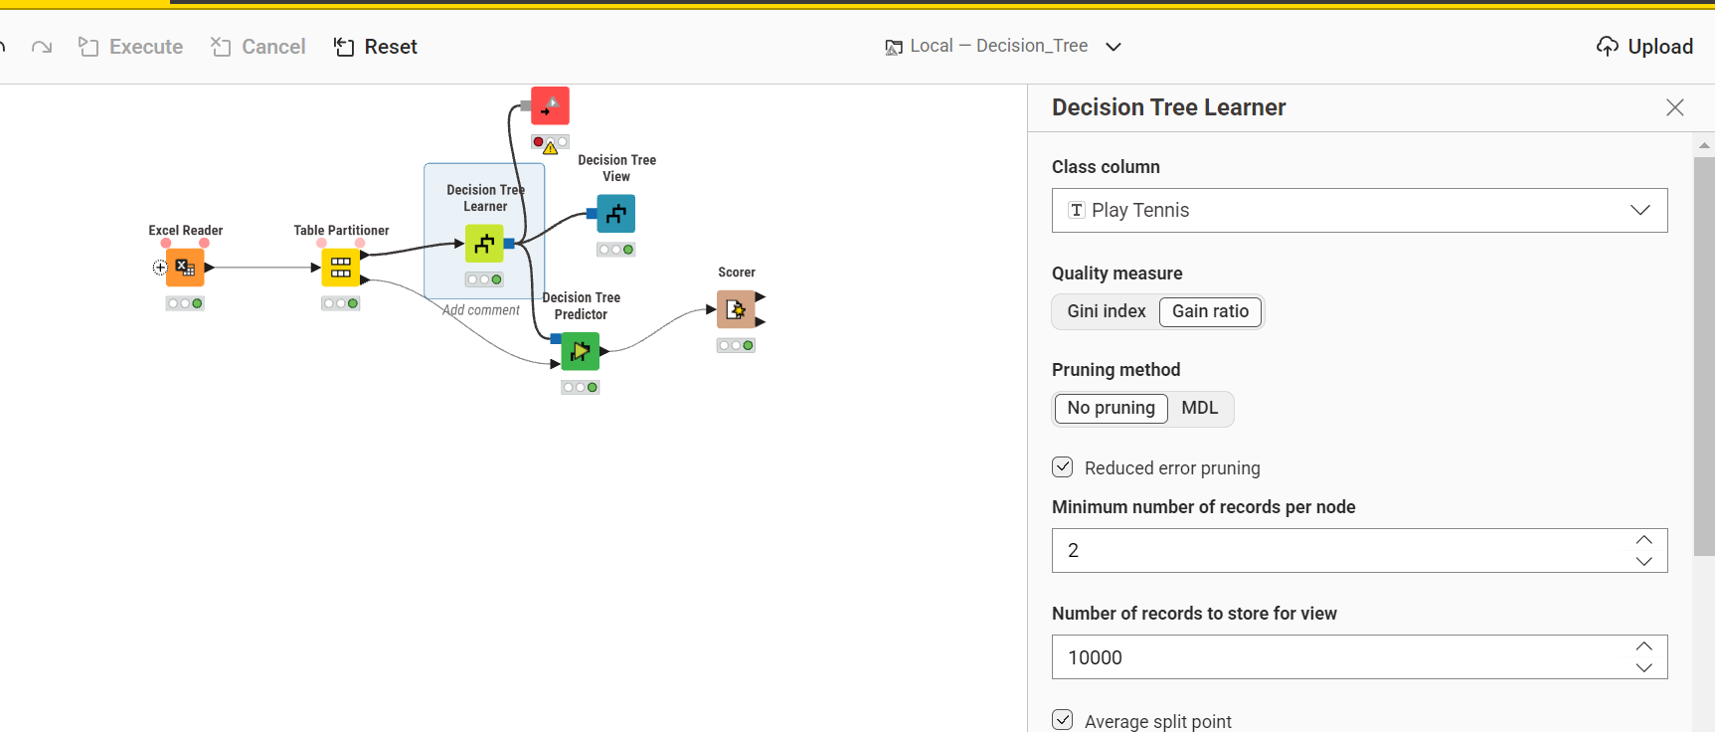
Task: Click status lights under Table Partitioner
Action: [x=341, y=303]
